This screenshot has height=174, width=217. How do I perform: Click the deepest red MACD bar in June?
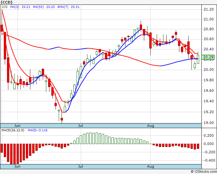pos(14,154)
